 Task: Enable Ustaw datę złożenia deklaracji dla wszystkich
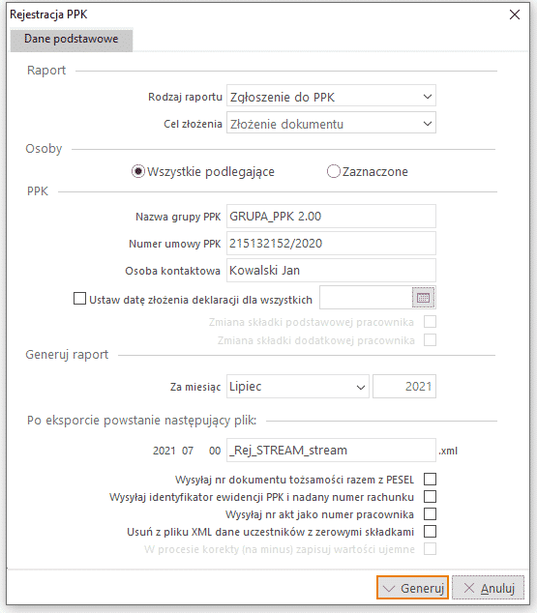[x=79, y=299]
